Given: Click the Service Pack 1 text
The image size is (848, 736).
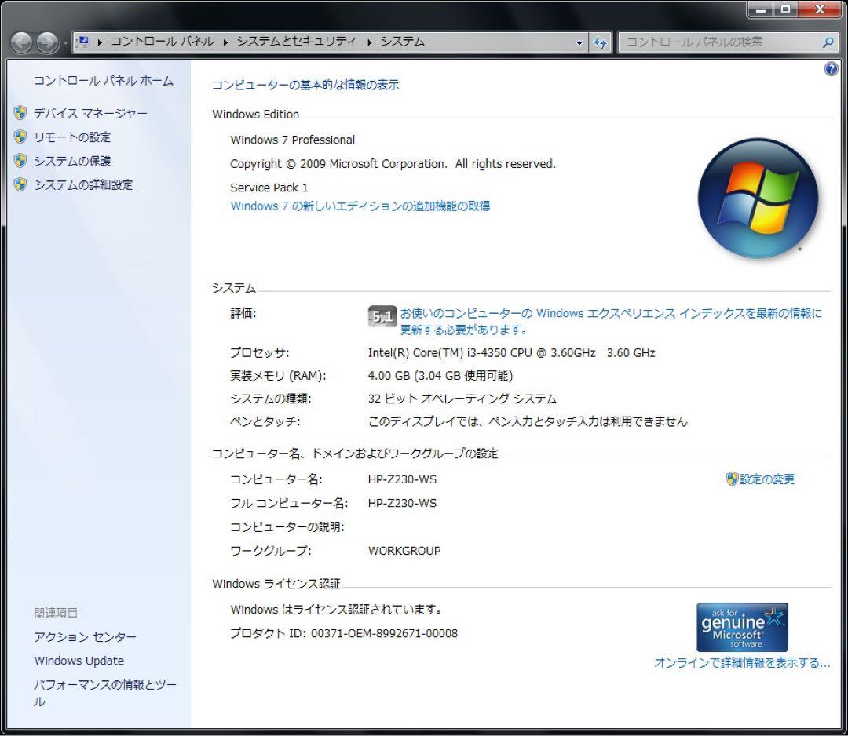Looking at the screenshot, I should coord(269,188).
